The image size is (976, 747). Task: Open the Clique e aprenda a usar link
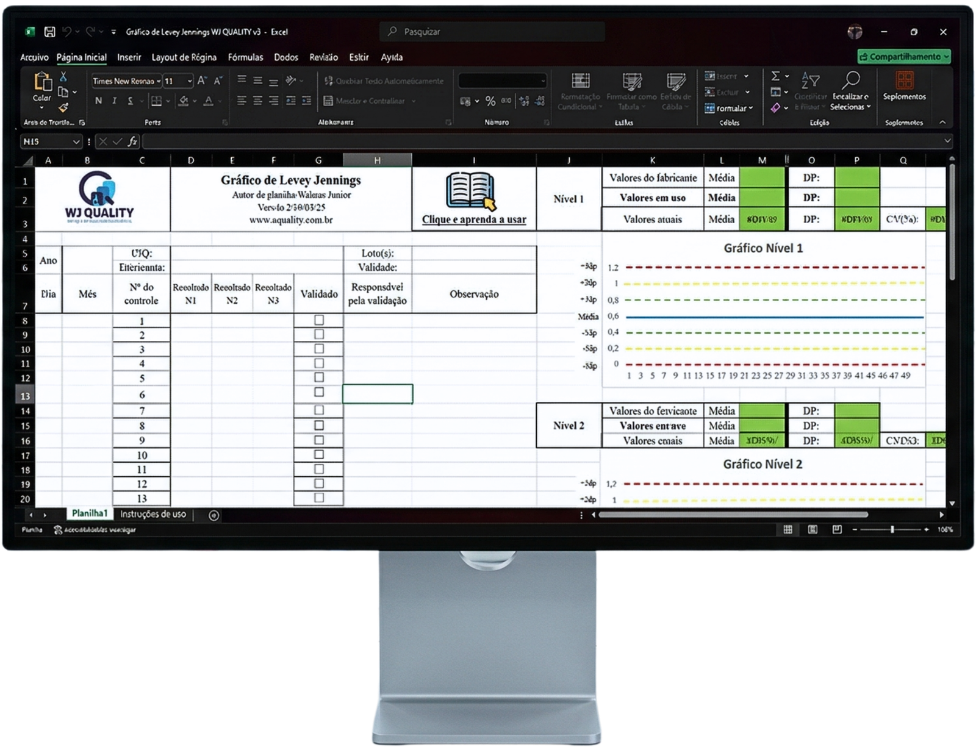[473, 220]
